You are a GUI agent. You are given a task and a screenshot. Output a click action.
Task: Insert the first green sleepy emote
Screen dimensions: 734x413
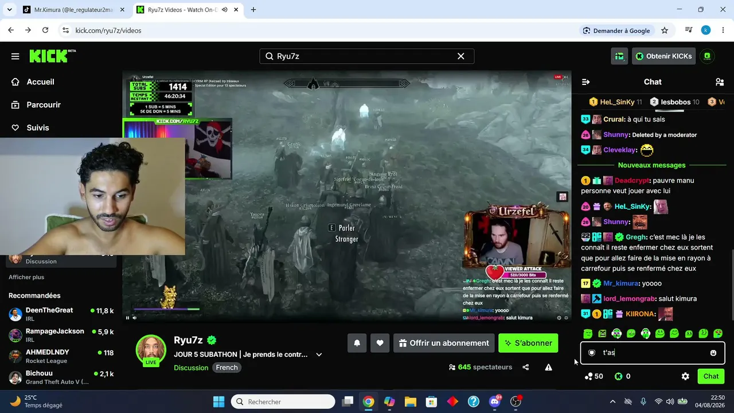pyautogui.click(x=588, y=333)
